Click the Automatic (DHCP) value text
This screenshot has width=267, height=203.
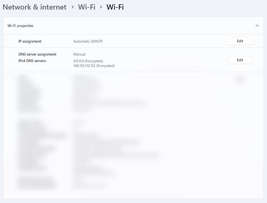(88, 41)
